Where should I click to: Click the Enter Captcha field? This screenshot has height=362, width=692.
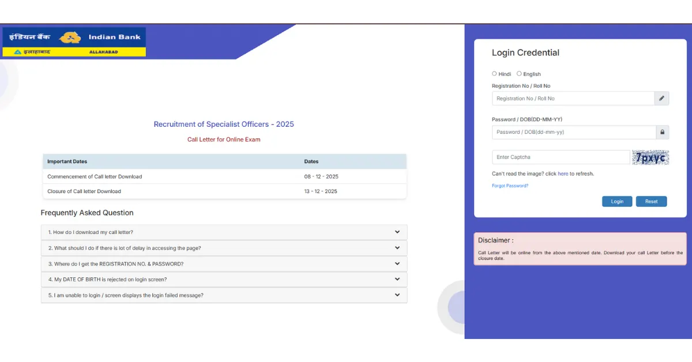[x=559, y=157]
